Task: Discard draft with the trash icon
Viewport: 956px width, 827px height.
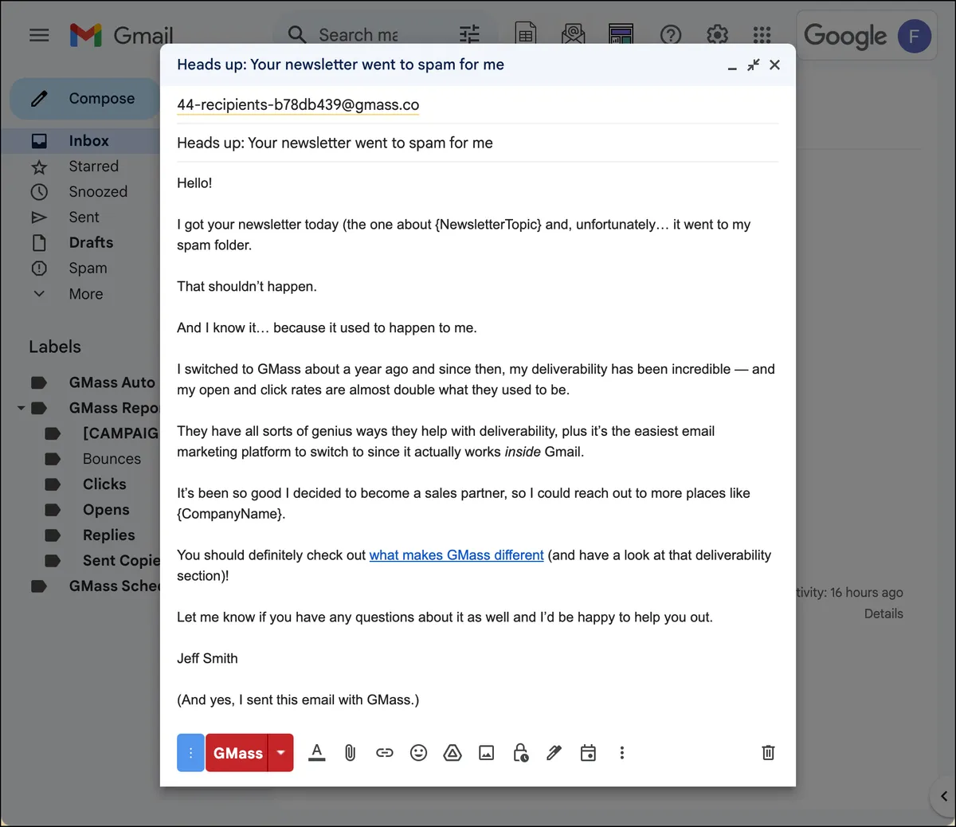Action: click(768, 753)
